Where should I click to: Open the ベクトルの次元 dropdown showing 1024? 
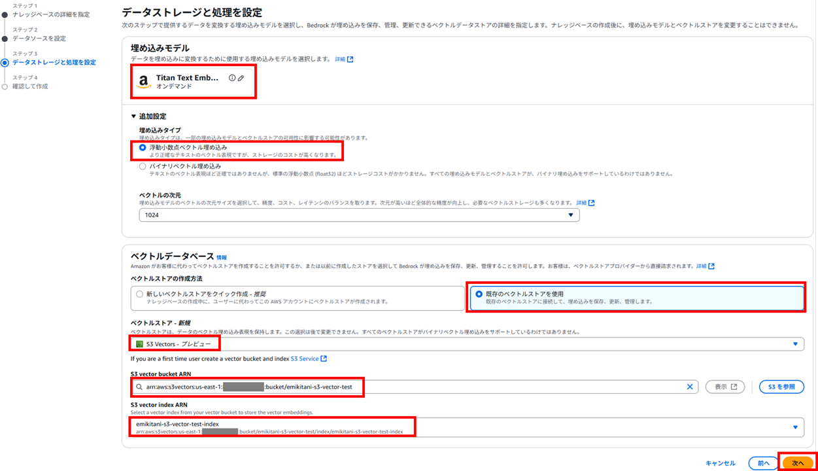point(359,215)
